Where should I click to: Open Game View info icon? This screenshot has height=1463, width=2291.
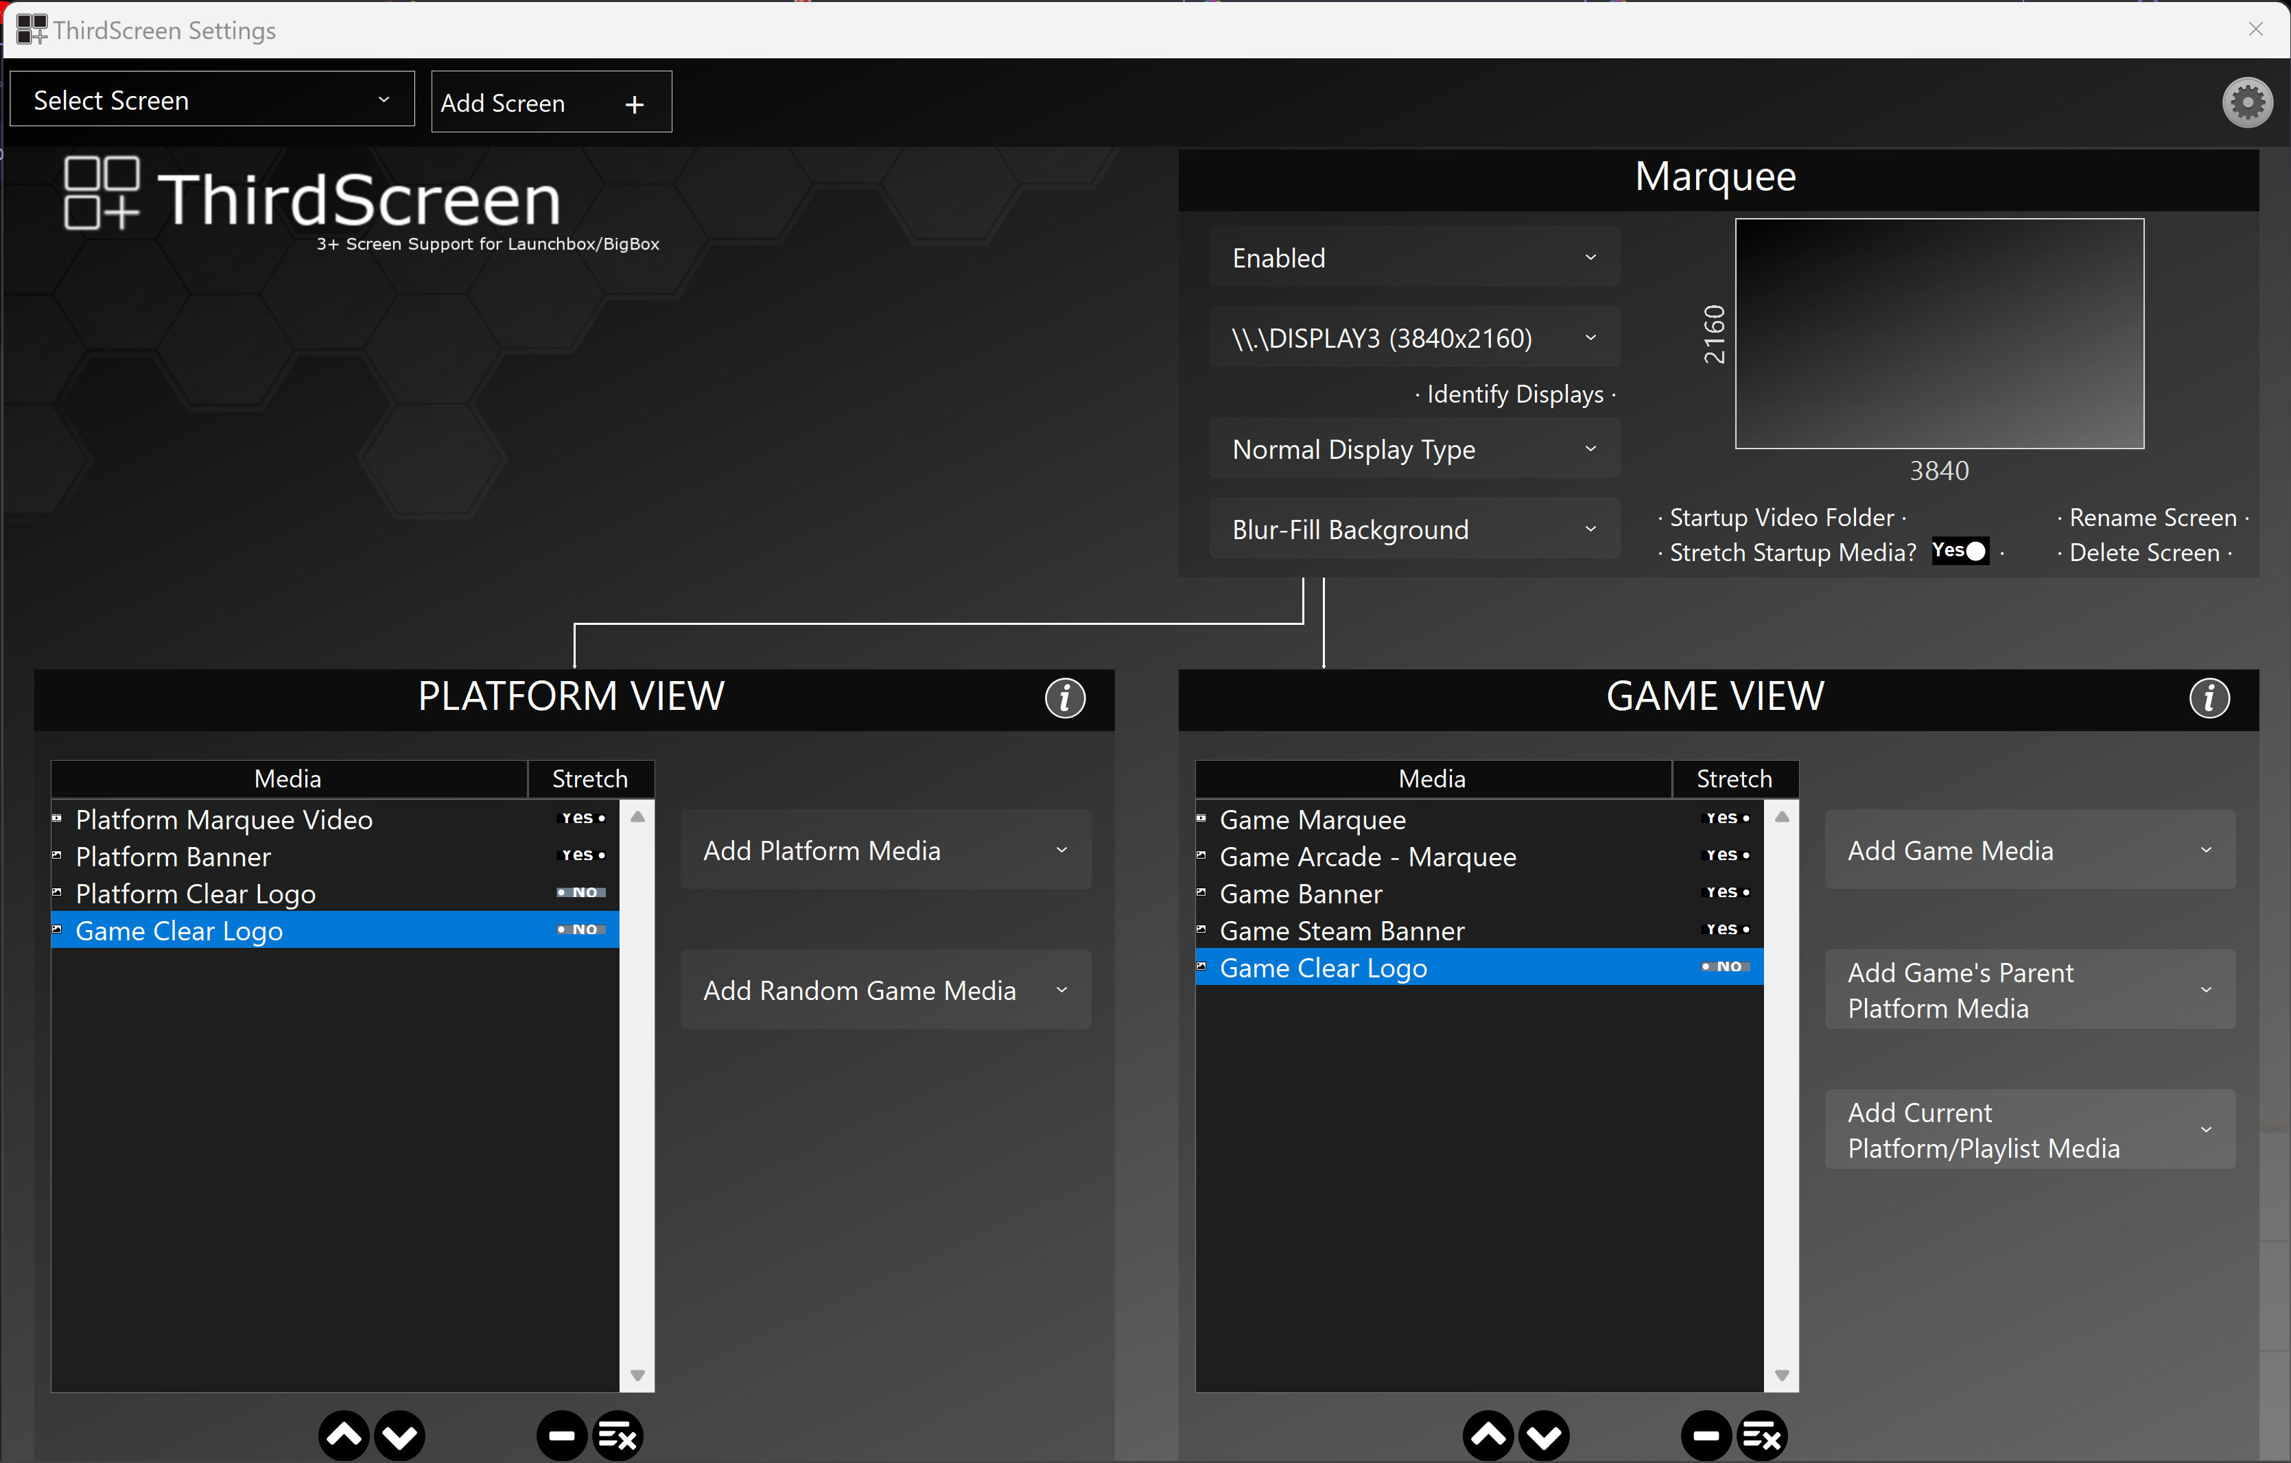tap(2209, 698)
